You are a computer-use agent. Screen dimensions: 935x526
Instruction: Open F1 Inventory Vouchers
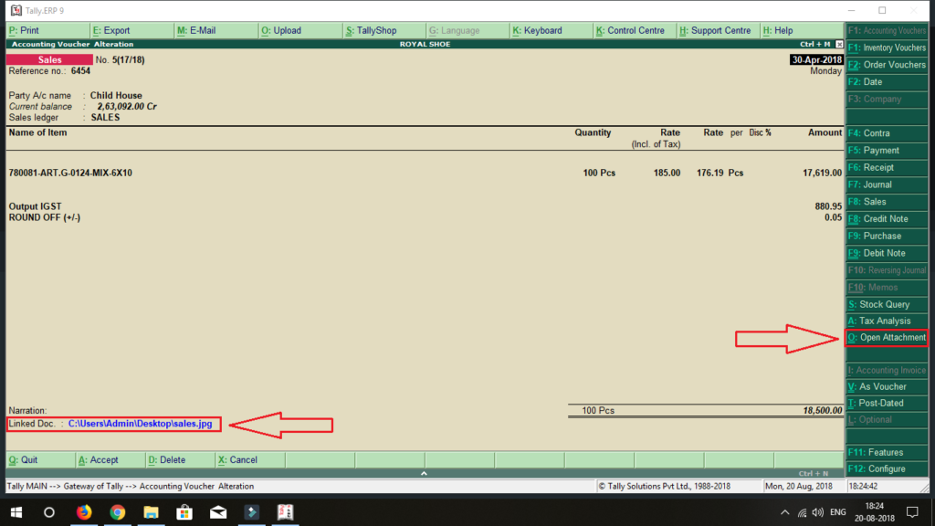tap(885, 47)
